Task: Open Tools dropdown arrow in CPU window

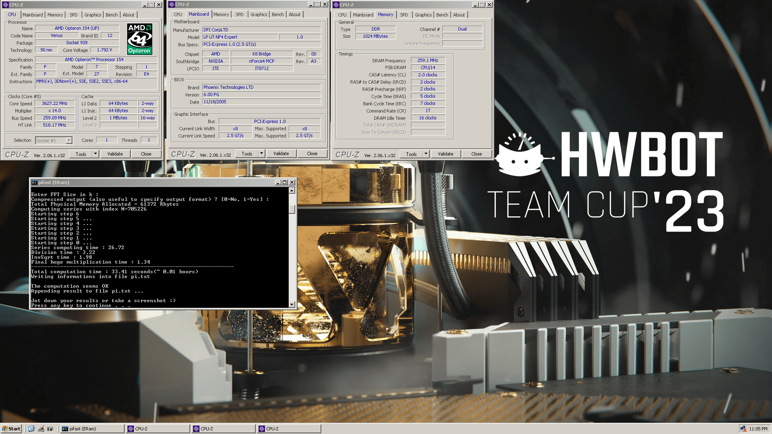Action: point(95,154)
